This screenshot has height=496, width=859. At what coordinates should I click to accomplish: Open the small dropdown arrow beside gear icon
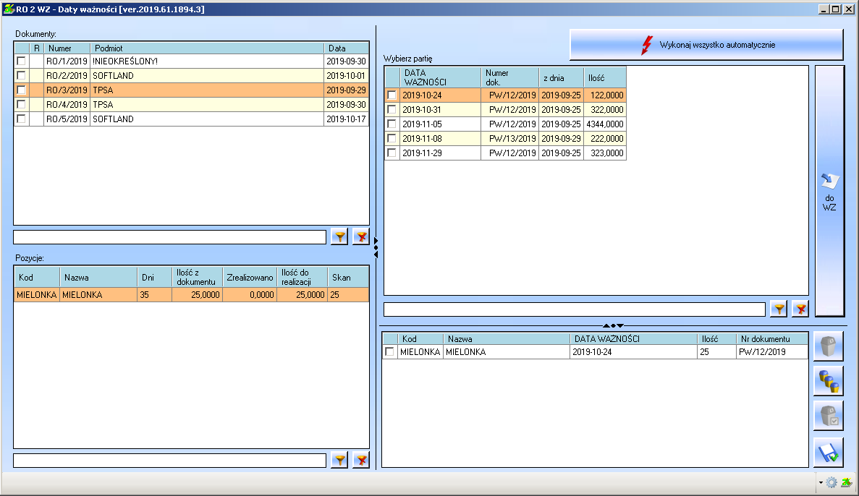coord(821,483)
